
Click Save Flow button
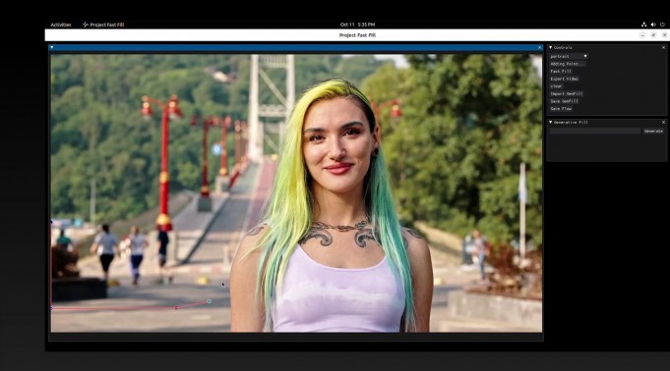point(561,109)
